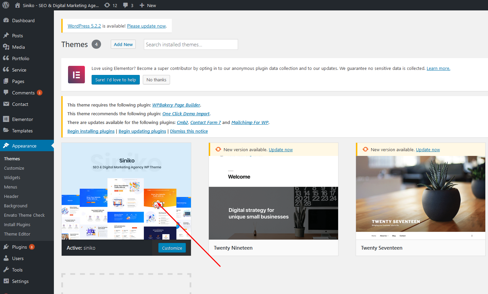Click update icon on Twenty Seventeen notice
488x294 pixels.
tap(365, 149)
